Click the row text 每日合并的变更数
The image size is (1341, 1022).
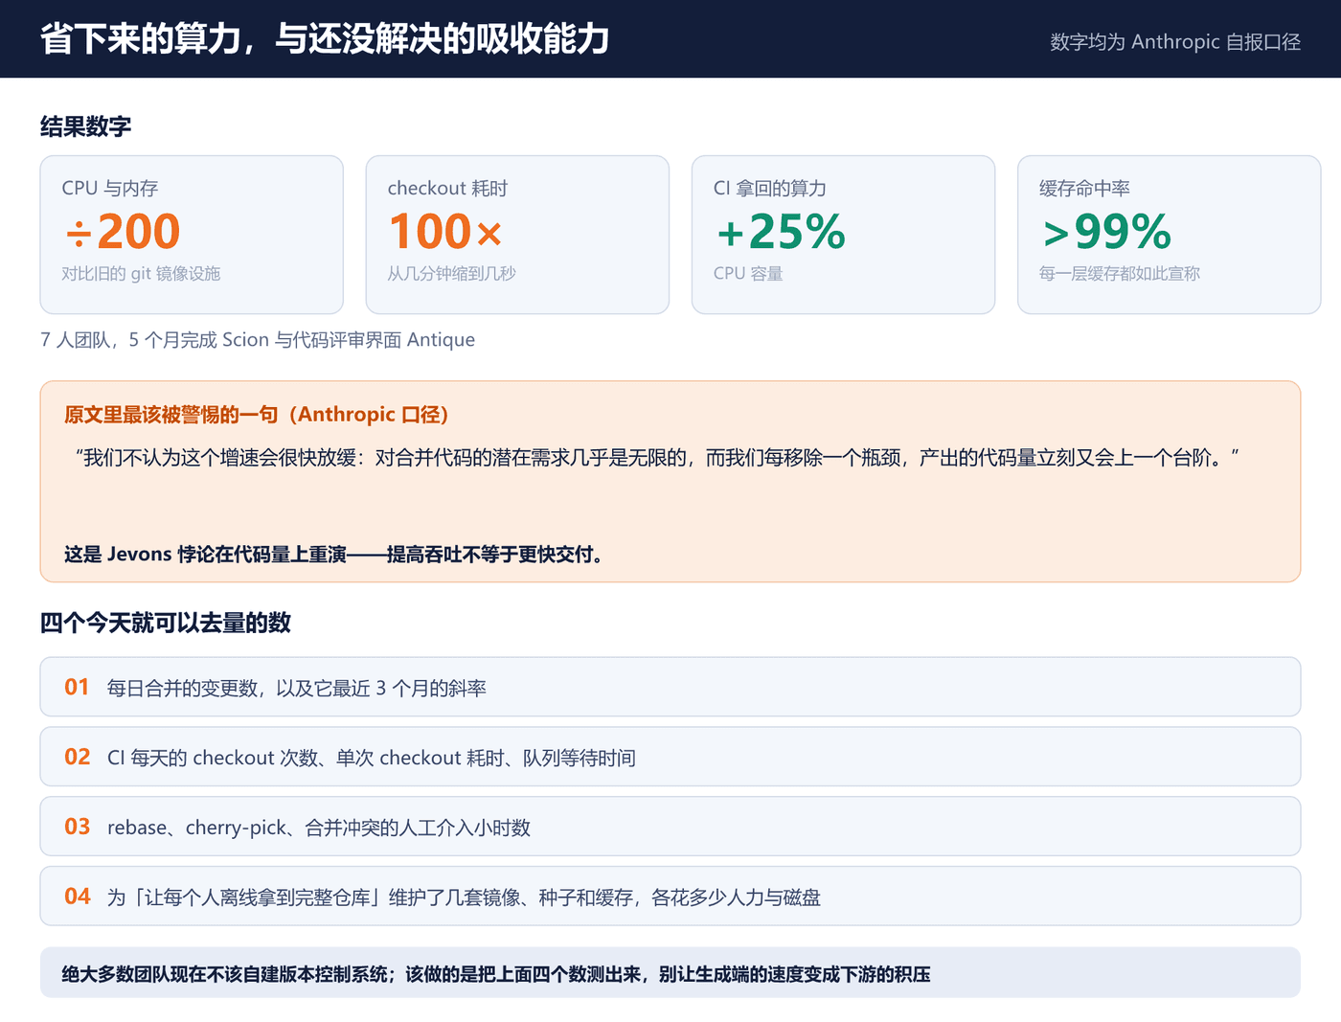coord(297,689)
